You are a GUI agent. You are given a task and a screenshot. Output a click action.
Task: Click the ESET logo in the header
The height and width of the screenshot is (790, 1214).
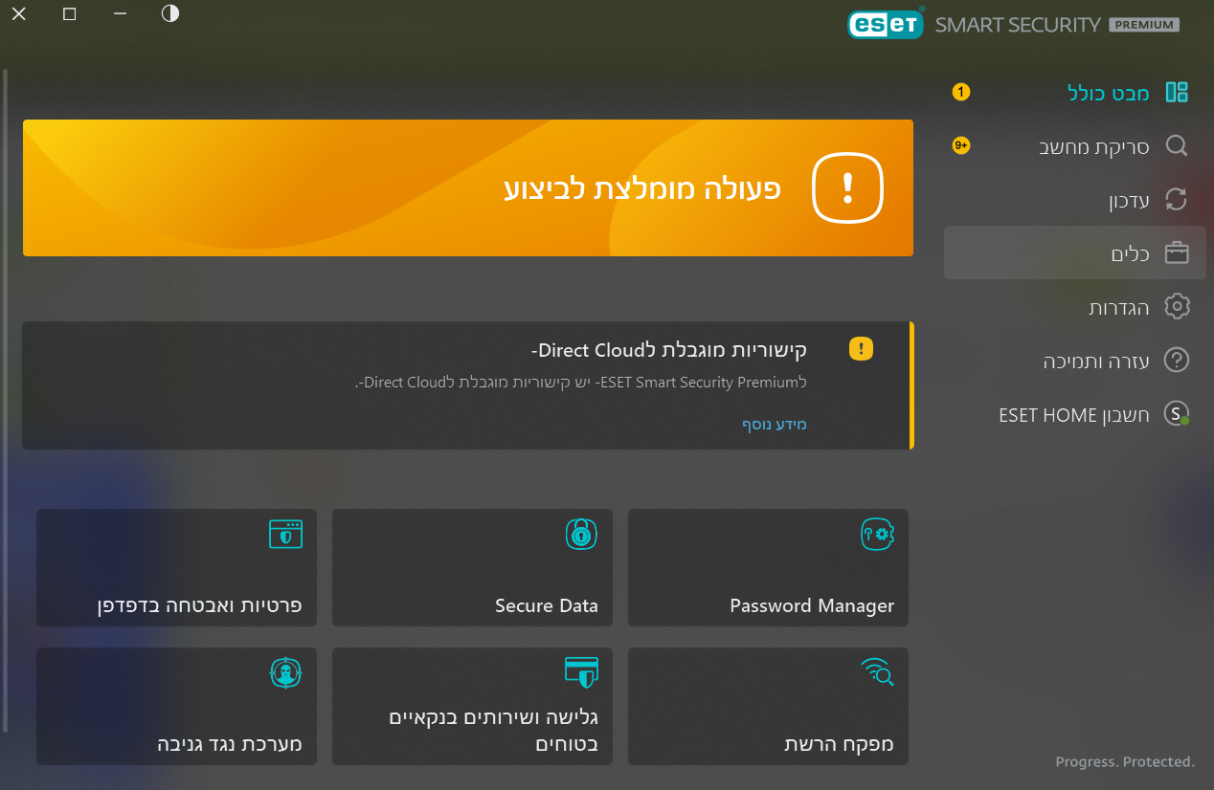[886, 23]
